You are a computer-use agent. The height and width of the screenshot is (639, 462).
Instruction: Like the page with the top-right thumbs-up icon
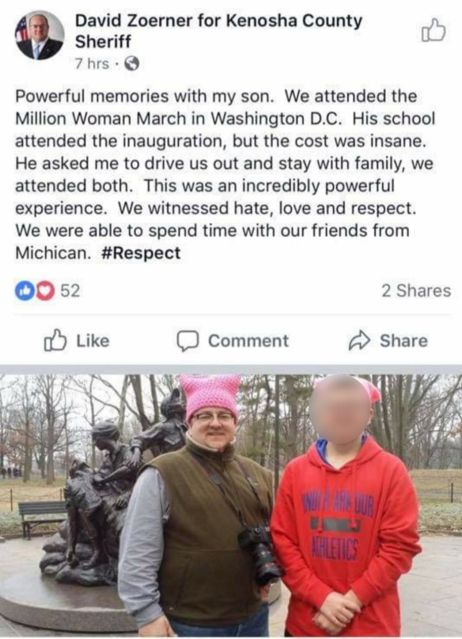(433, 31)
